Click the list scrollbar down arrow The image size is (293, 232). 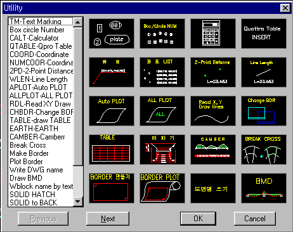78,202
